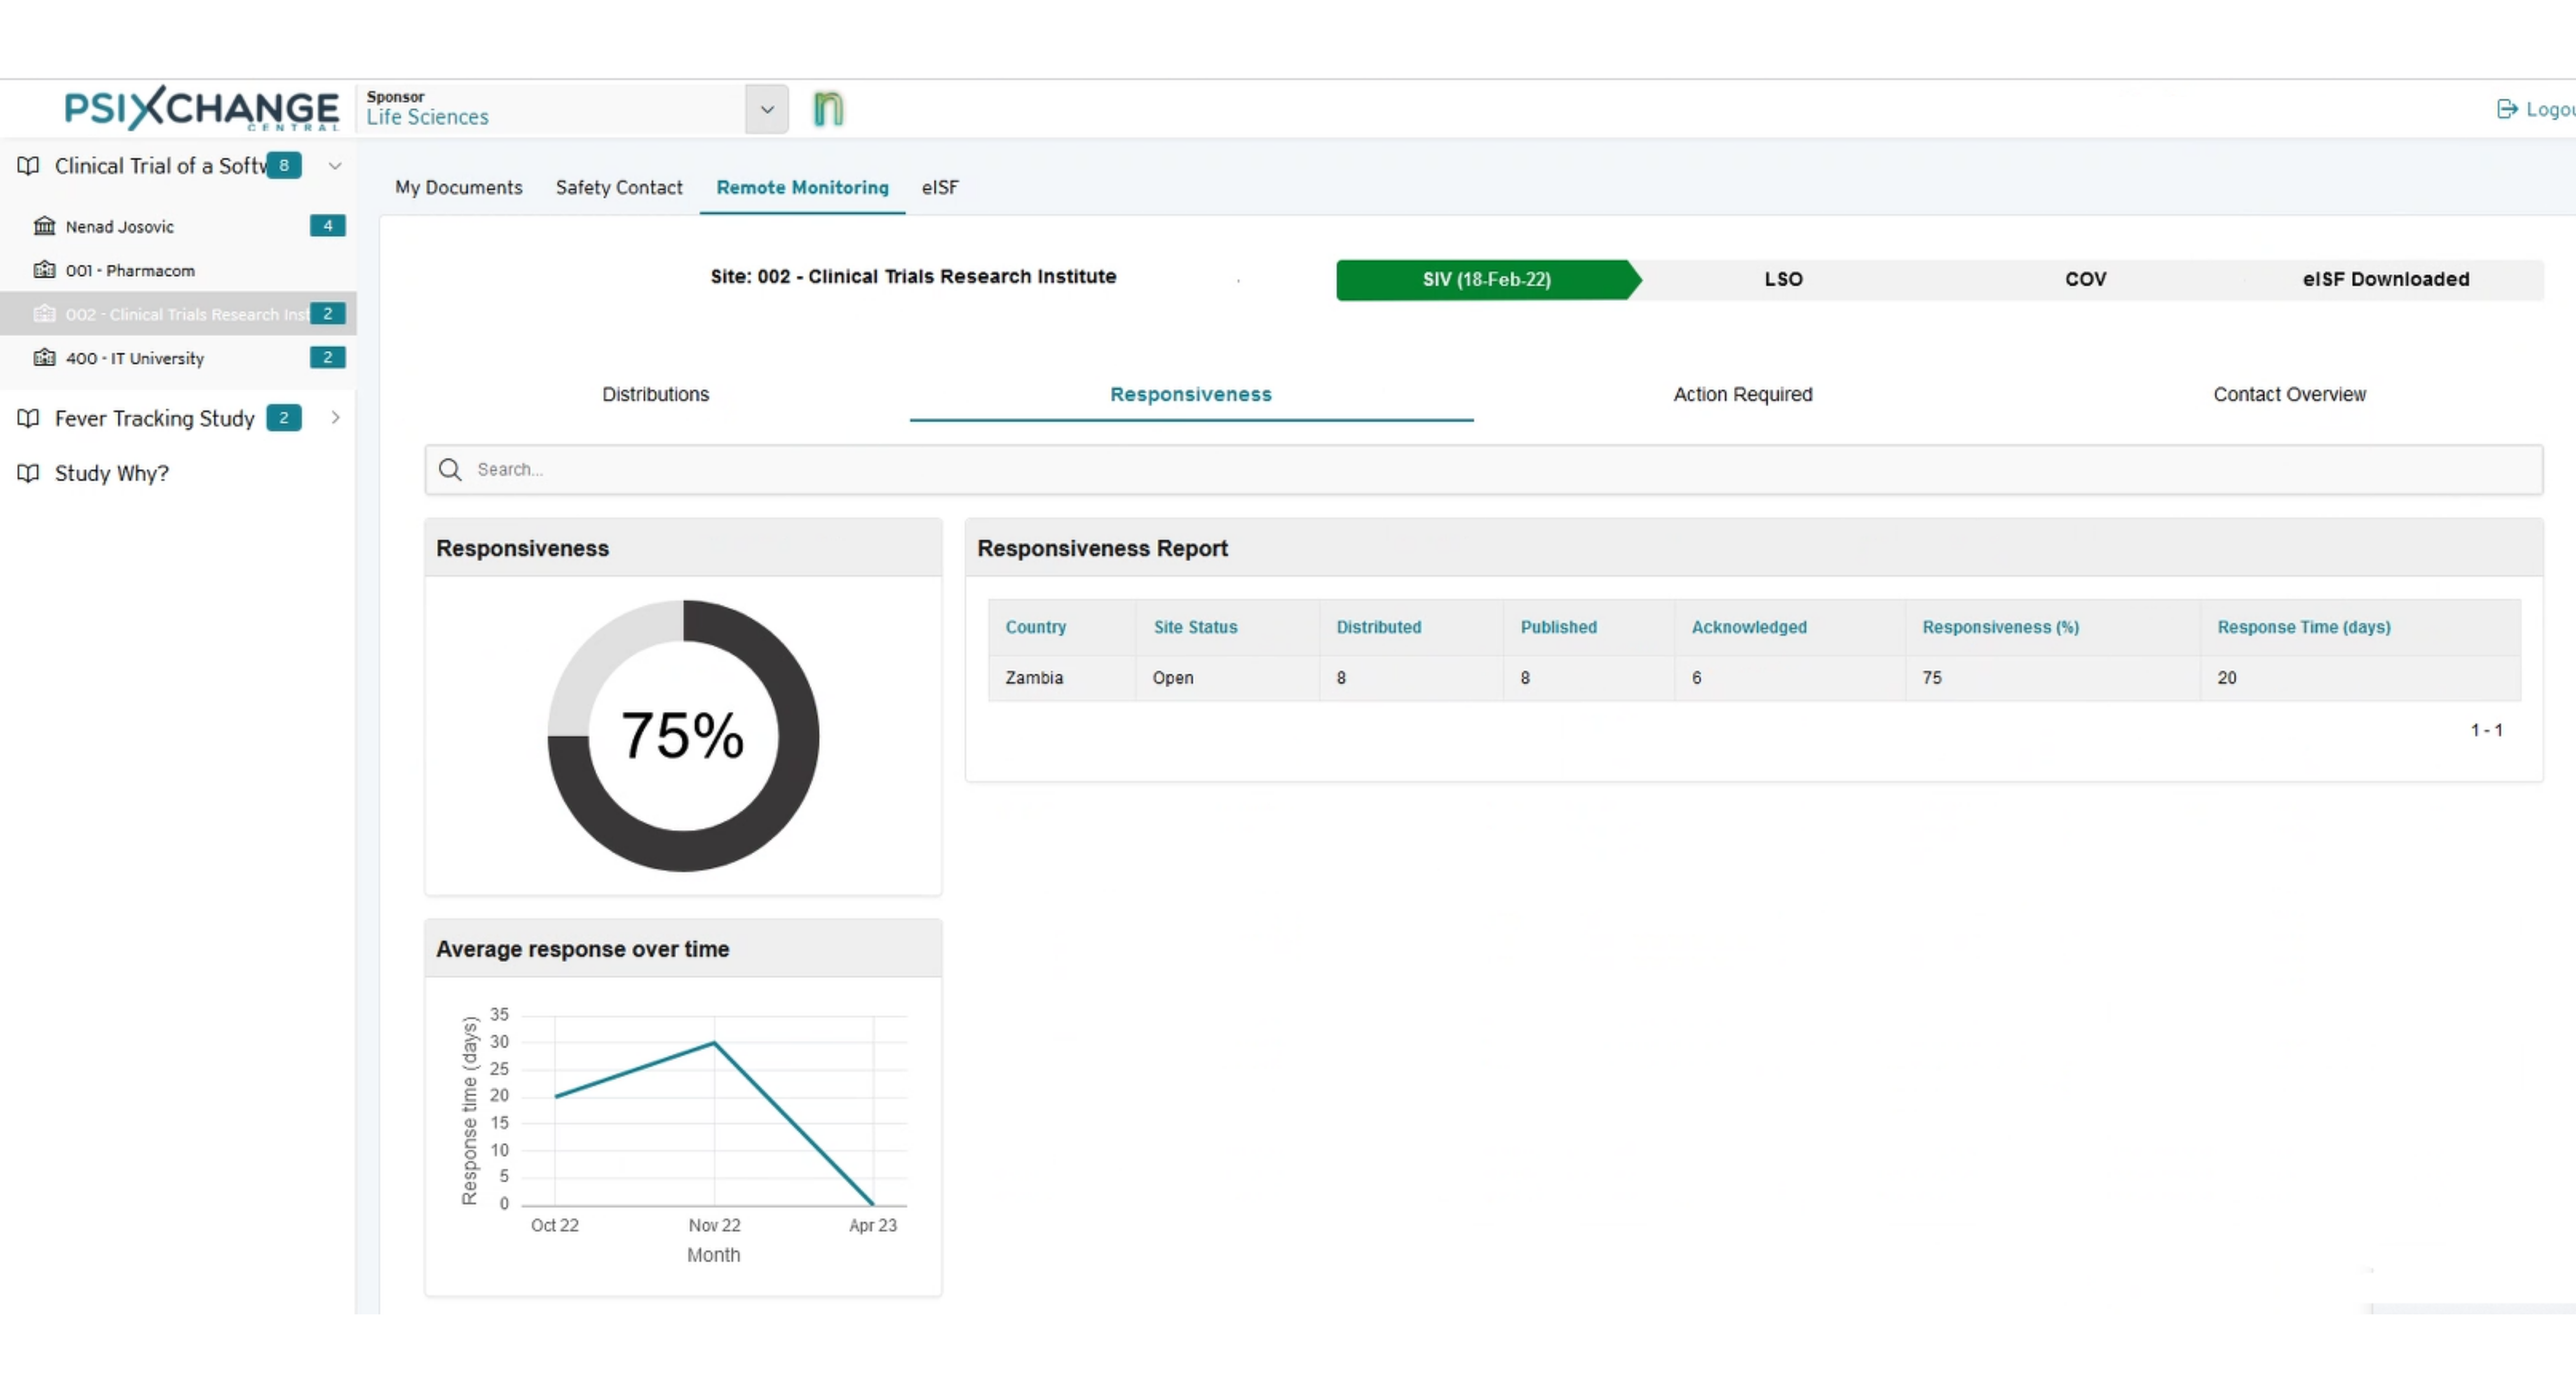This screenshot has width=2576, height=1391.
Task: Click building icon next to 001 - Pharmacom
Action: [x=44, y=270]
